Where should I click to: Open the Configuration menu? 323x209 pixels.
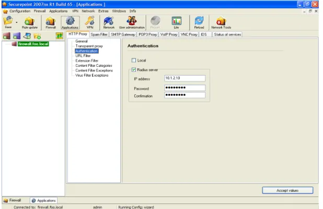pos(20,11)
